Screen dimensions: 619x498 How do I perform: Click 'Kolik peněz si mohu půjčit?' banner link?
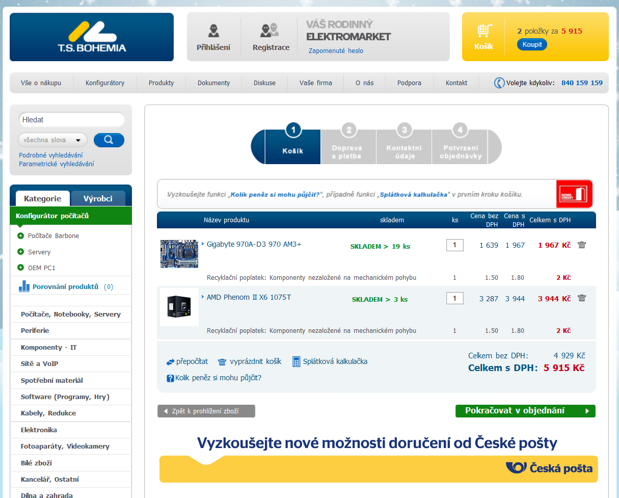tap(275, 195)
